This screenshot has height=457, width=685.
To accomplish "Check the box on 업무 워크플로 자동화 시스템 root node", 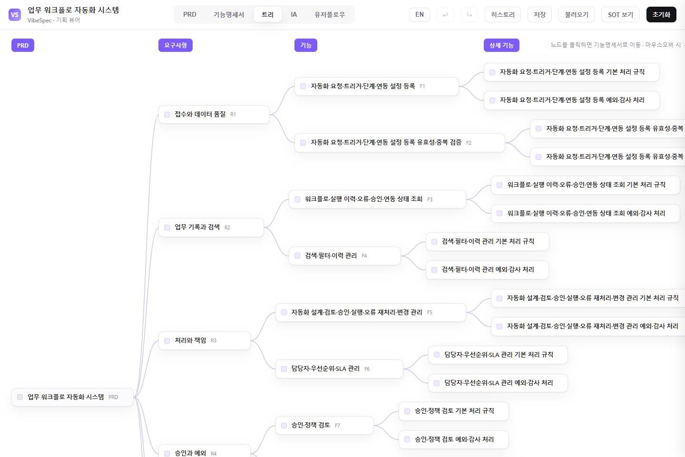I will 20,397.
